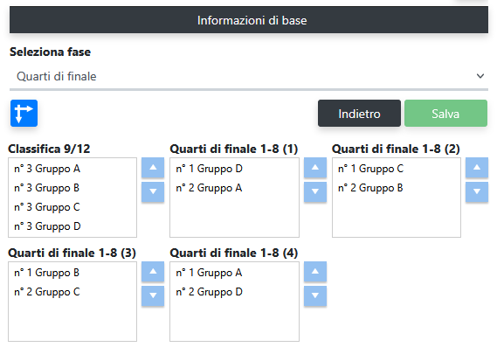Select n° 1 Gruppo B in quarter-final 3
This screenshot has height=354, width=497.
pyautogui.click(x=72, y=273)
